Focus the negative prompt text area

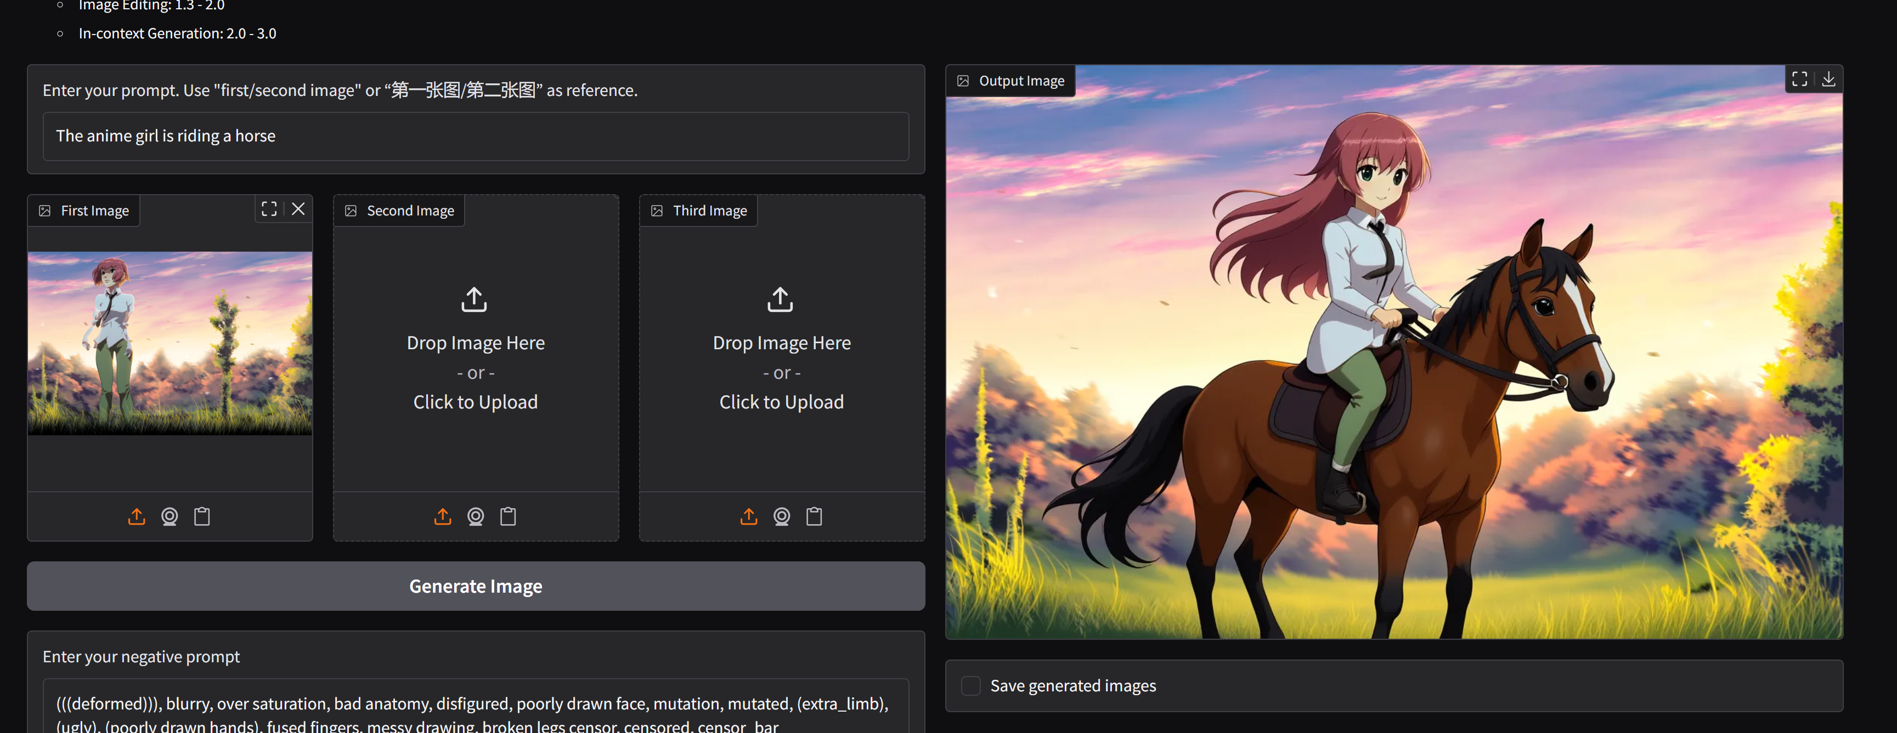pos(476,707)
